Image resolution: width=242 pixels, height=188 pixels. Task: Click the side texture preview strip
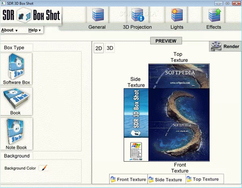click(136, 125)
